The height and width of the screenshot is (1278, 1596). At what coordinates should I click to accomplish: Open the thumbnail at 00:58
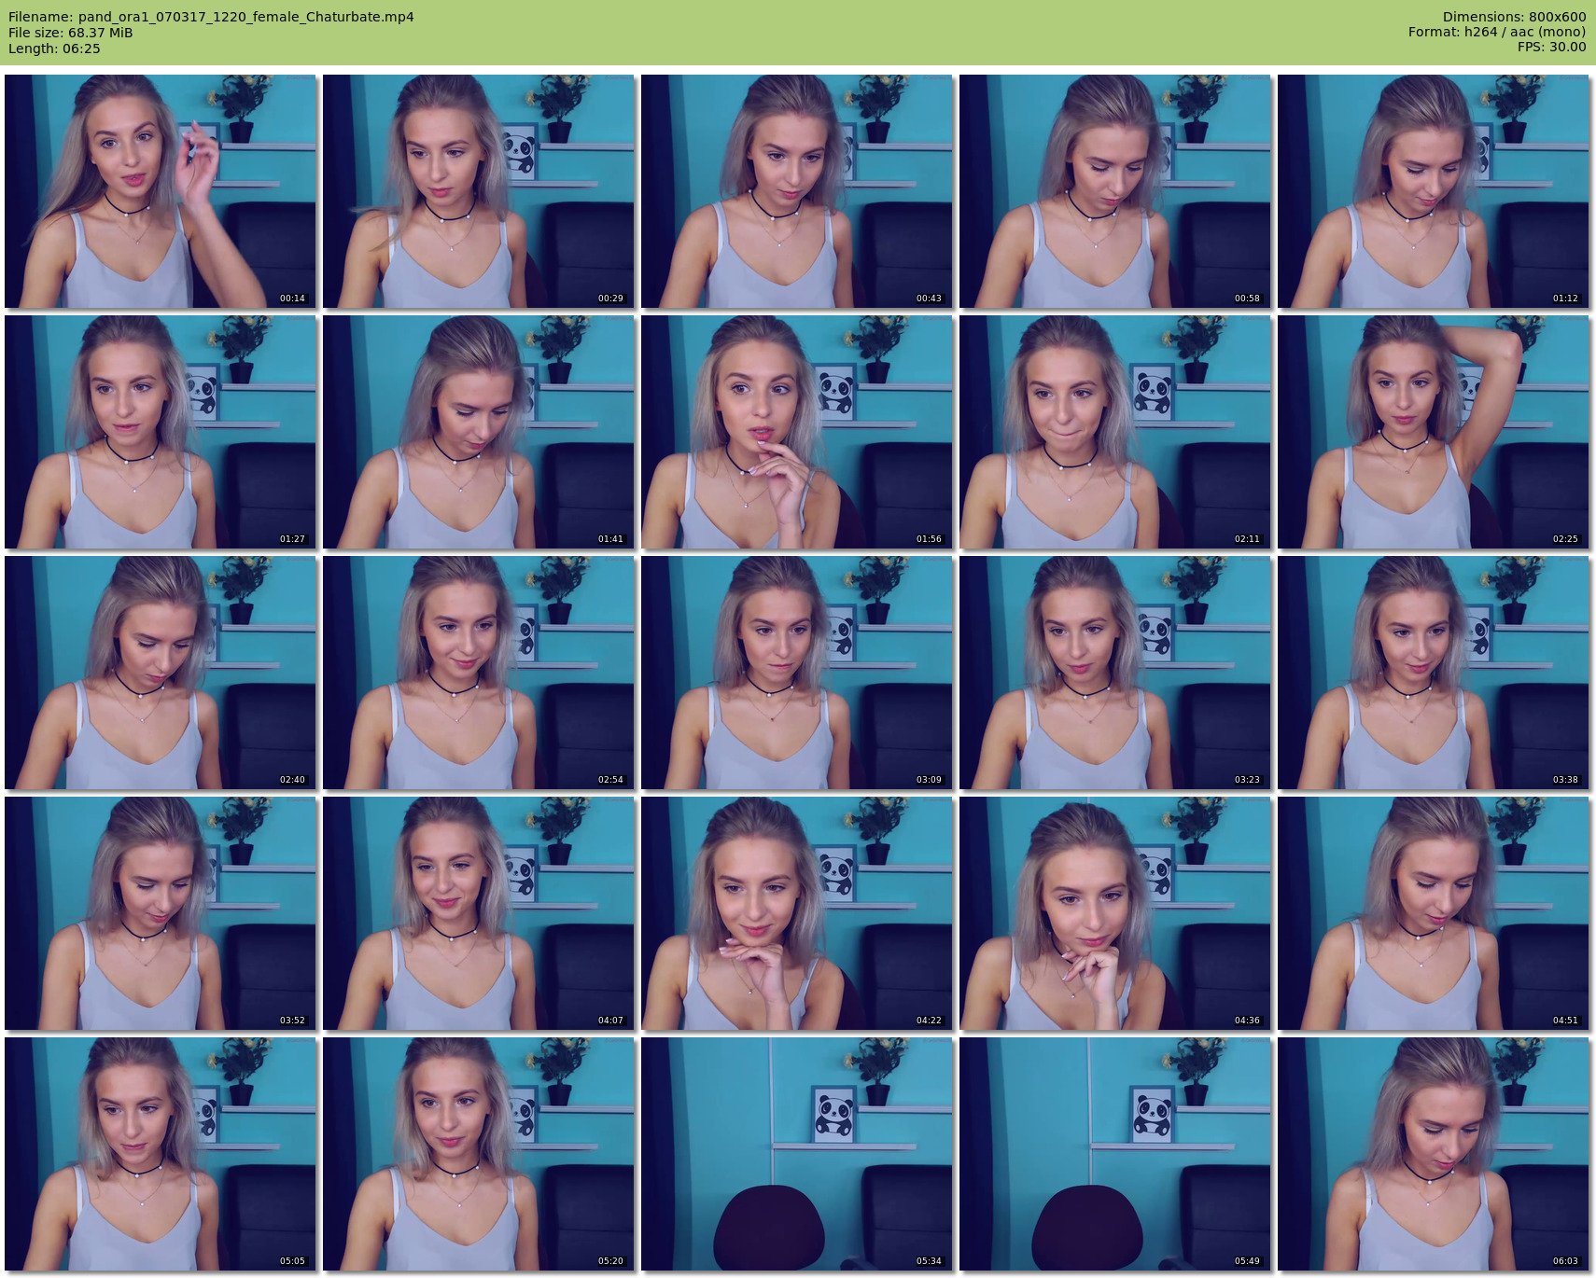tap(1115, 191)
